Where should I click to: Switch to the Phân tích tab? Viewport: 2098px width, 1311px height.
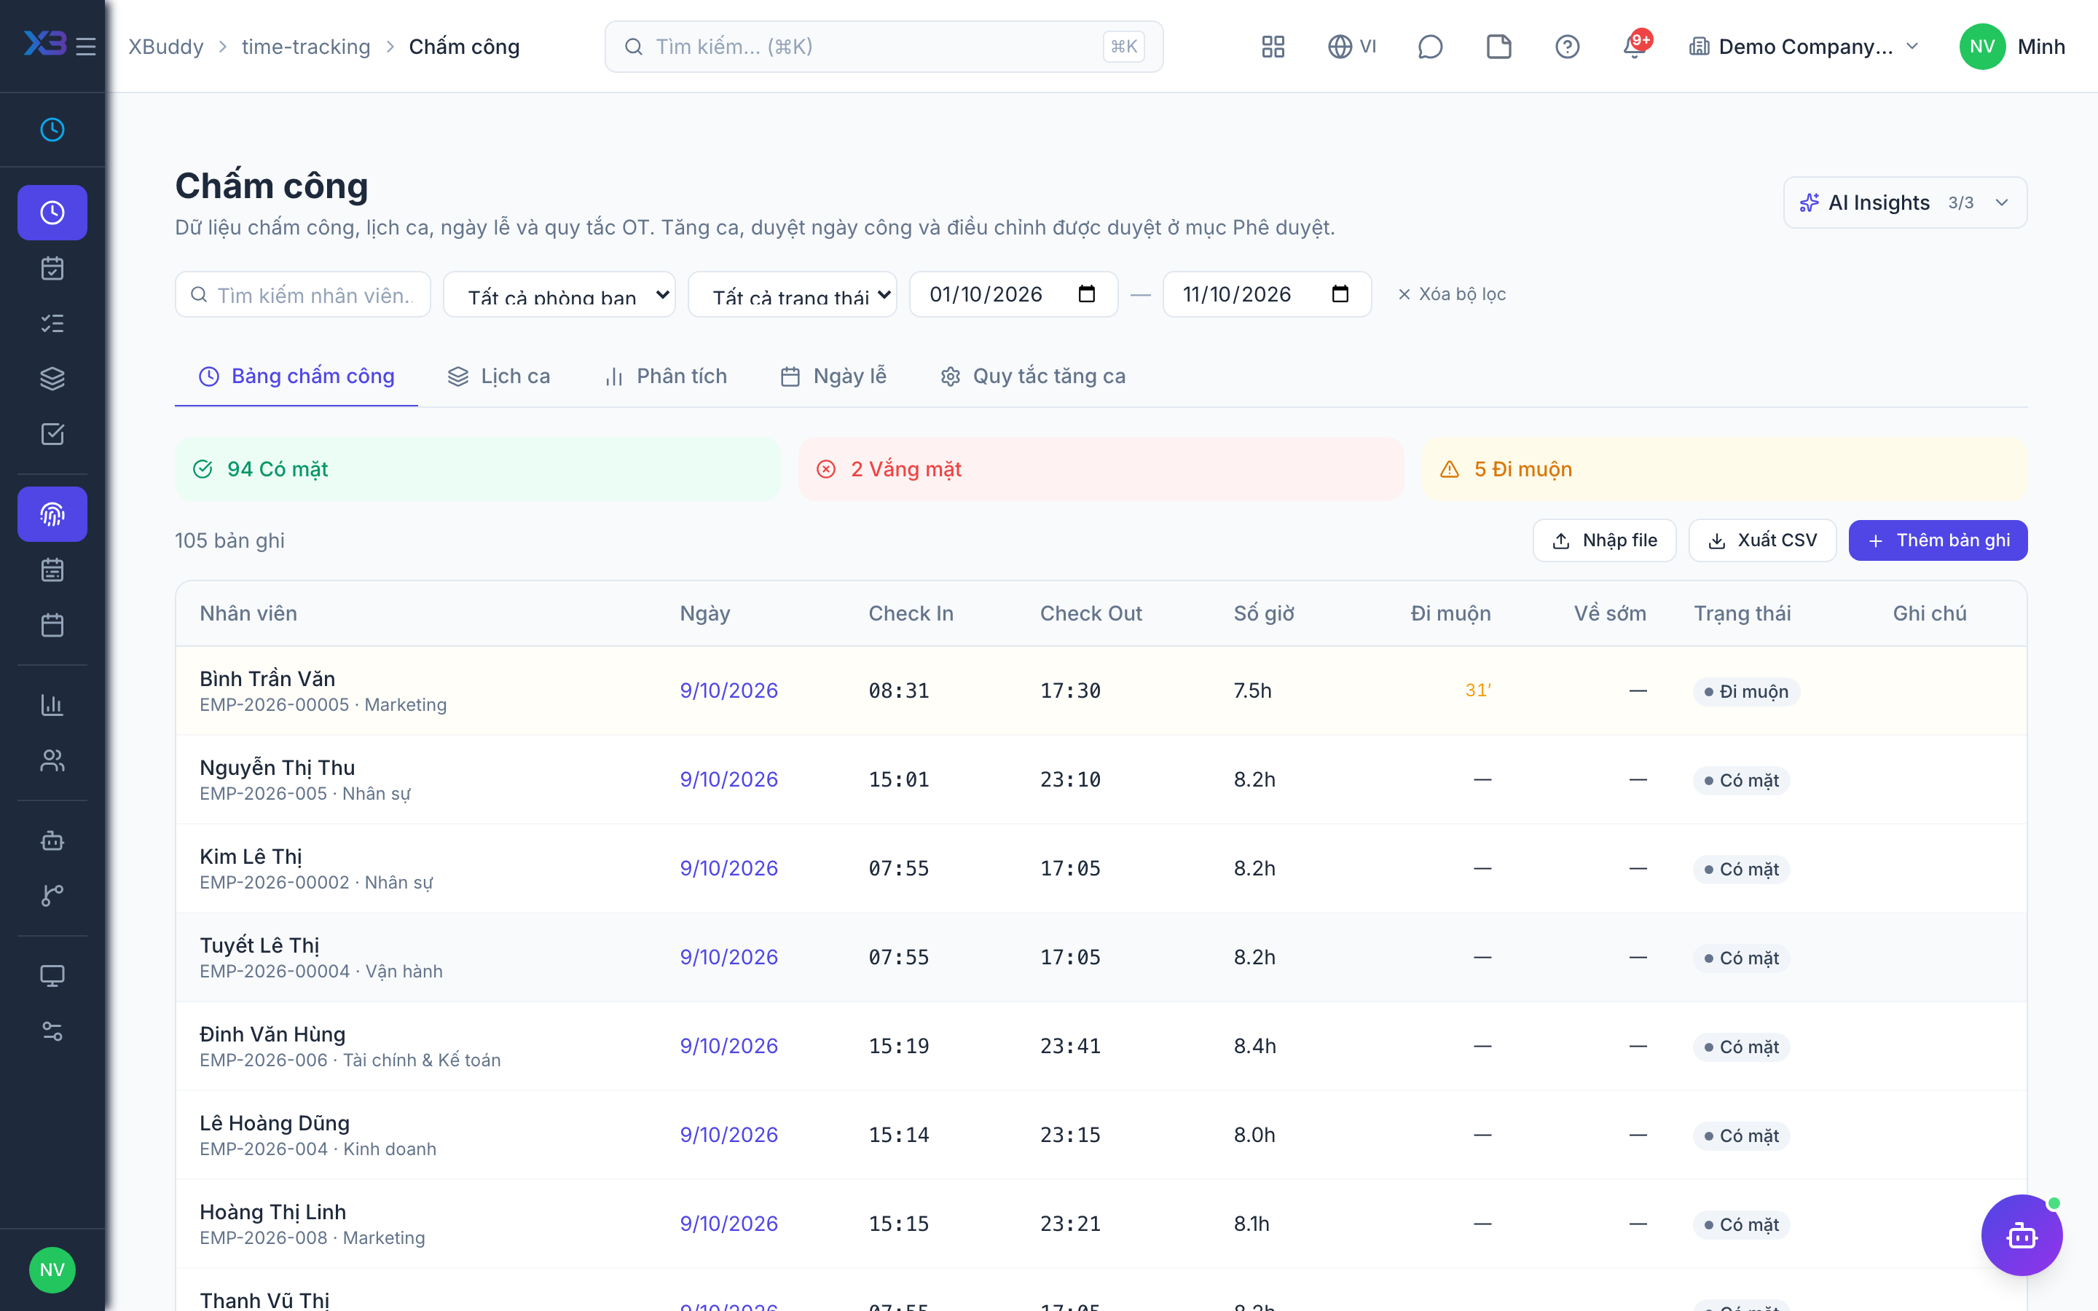pyautogui.click(x=666, y=377)
